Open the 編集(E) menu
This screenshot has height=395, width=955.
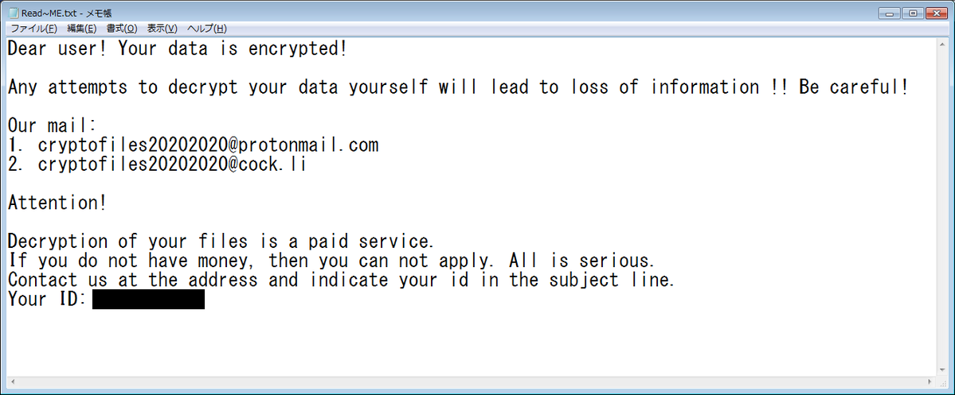[x=81, y=29]
